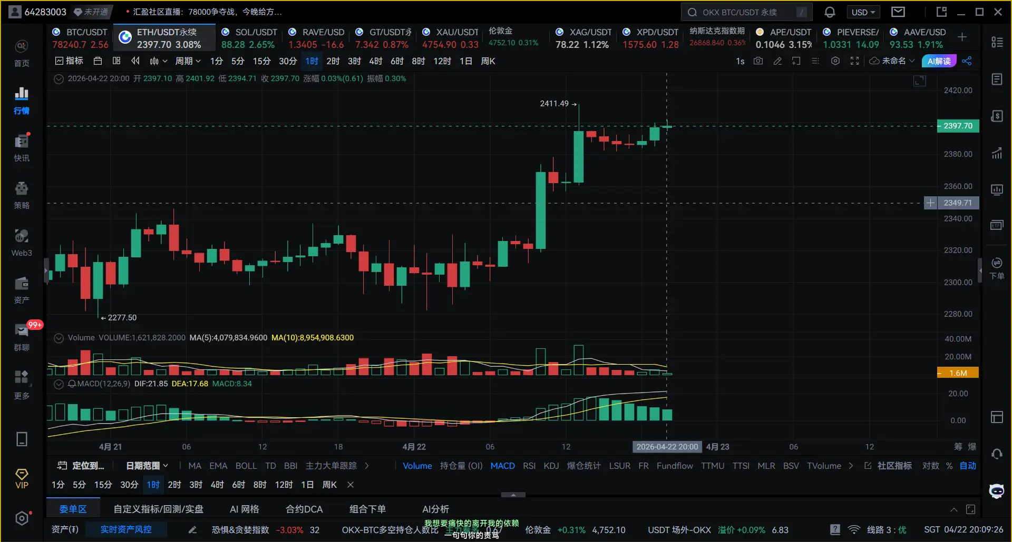Open the Web3 sidebar icon
This screenshot has height=542, width=1012.
pyautogui.click(x=22, y=243)
